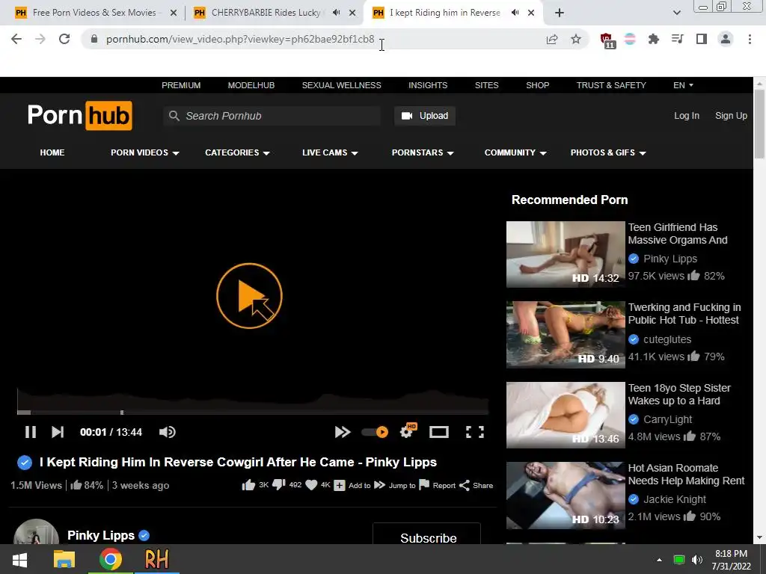Open the Windows Start button
The height and width of the screenshot is (574, 766).
[19, 559]
